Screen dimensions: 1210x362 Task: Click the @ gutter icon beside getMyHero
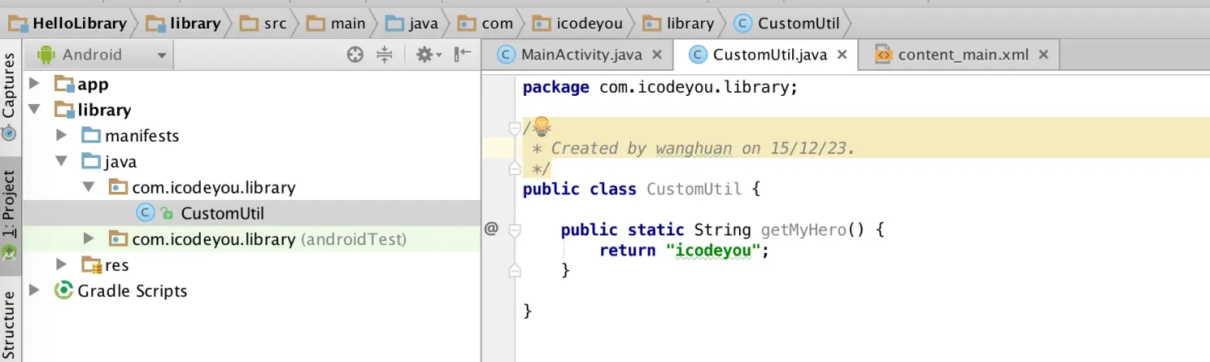click(491, 229)
